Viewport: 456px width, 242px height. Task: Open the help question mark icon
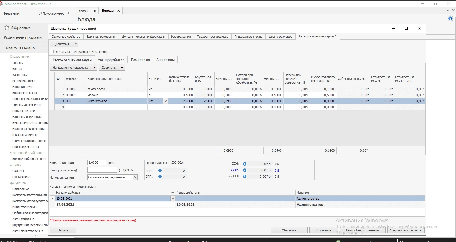pyautogui.click(x=450, y=19)
